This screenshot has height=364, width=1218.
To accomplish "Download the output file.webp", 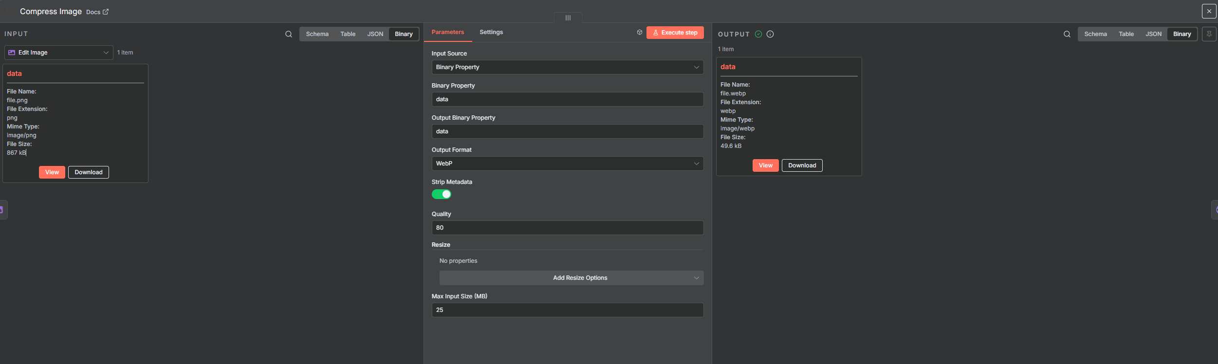I will tap(802, 165).
